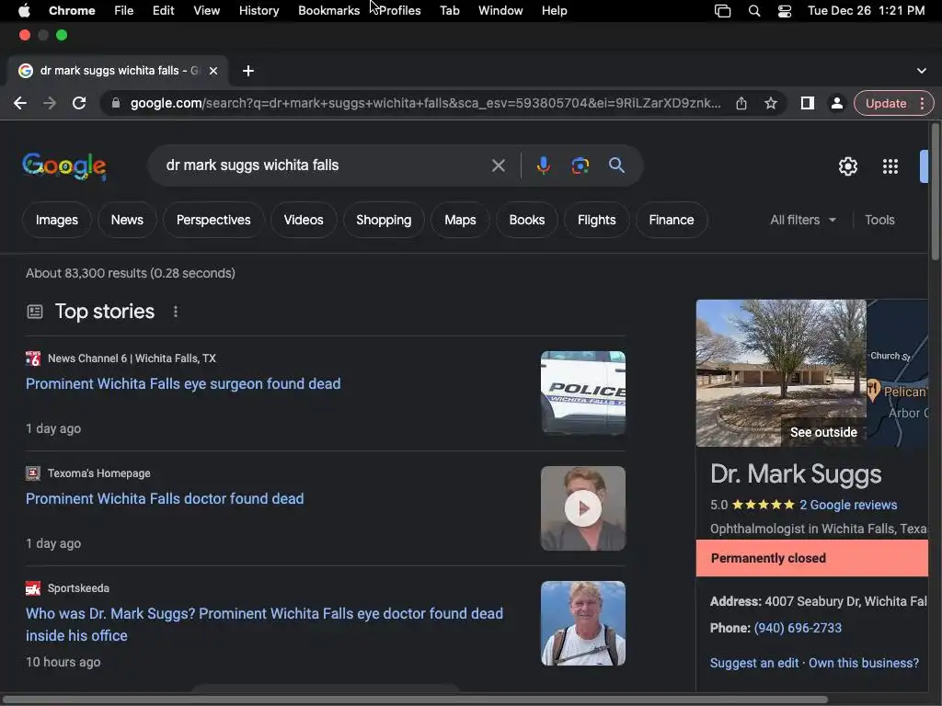
Task: Open Google quick settings gear
Action: (847, 166)
